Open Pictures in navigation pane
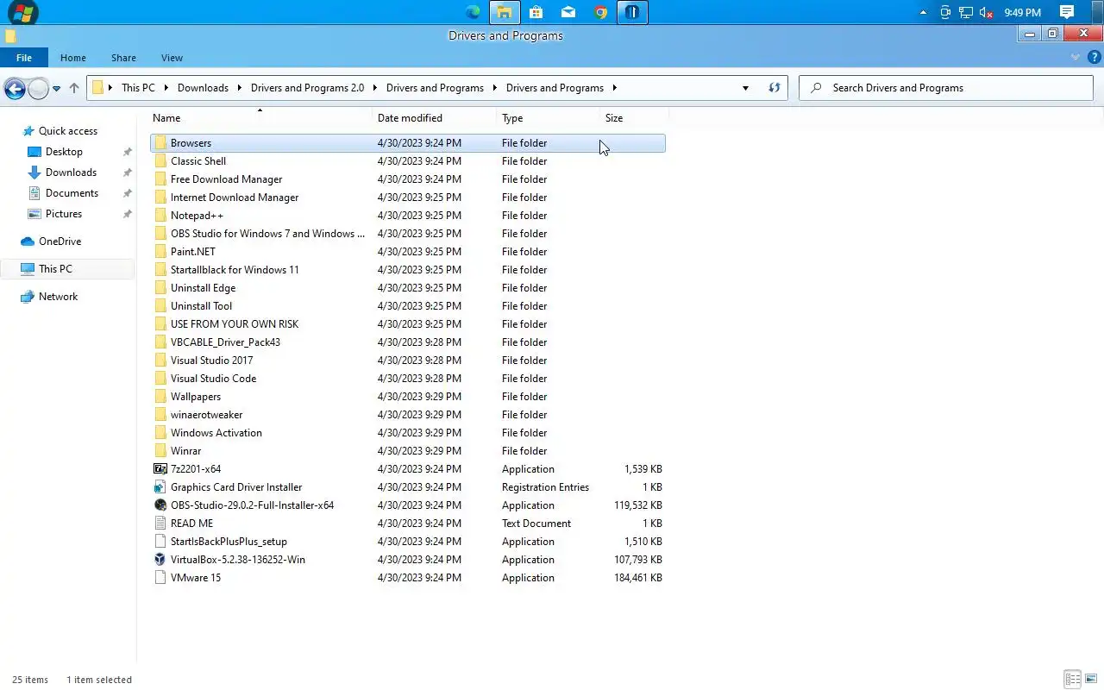Viewport: 1104px width, 690px height. click(64, 214)
